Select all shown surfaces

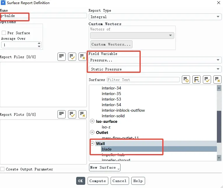207,80
